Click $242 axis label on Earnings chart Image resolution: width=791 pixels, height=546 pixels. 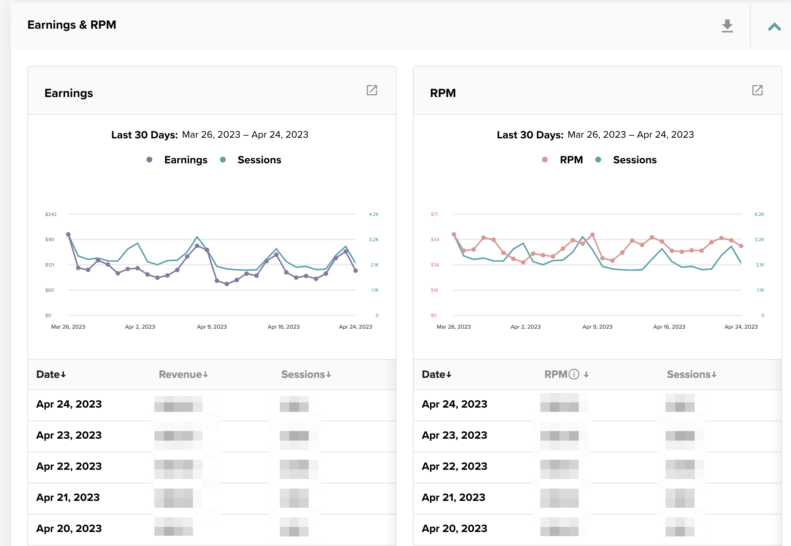click(51, 214)
